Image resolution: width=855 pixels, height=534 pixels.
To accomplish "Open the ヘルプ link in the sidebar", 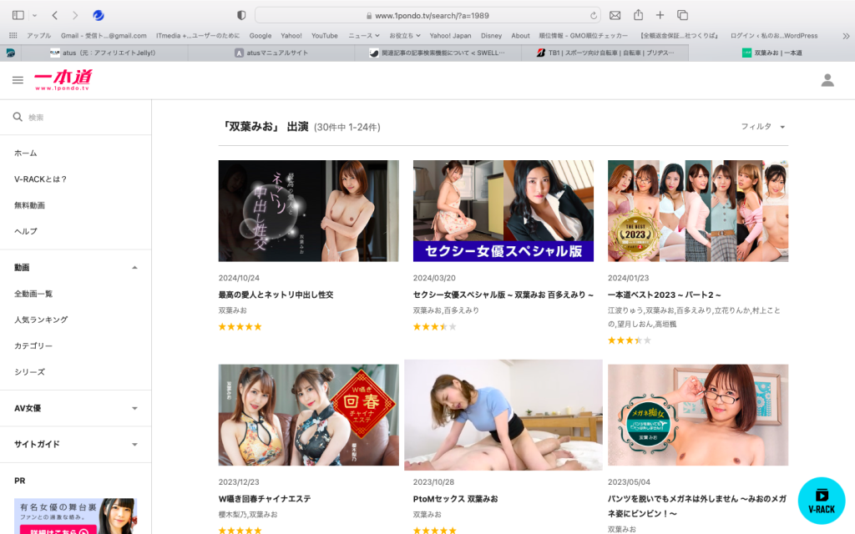I will pyautogui.click(x=26, y=231).
